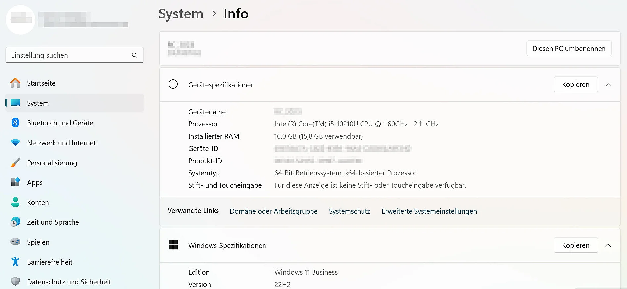Open the Spielen gamepad icon
Screen dimensions: 627x289
pyautogui.click(x=15, y=242)
